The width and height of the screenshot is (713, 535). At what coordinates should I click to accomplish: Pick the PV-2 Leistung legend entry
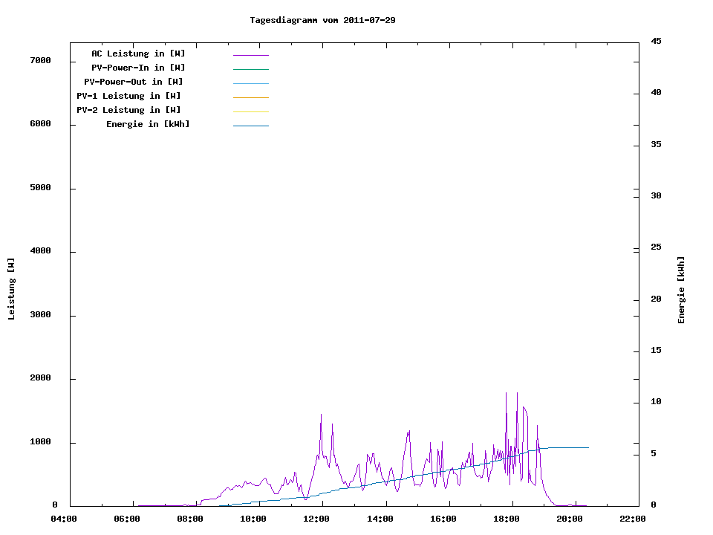[x=128, y=110]
